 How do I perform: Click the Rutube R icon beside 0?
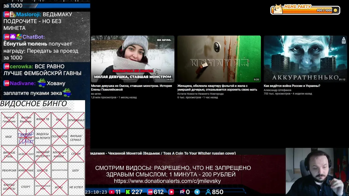tap(182, 192)
